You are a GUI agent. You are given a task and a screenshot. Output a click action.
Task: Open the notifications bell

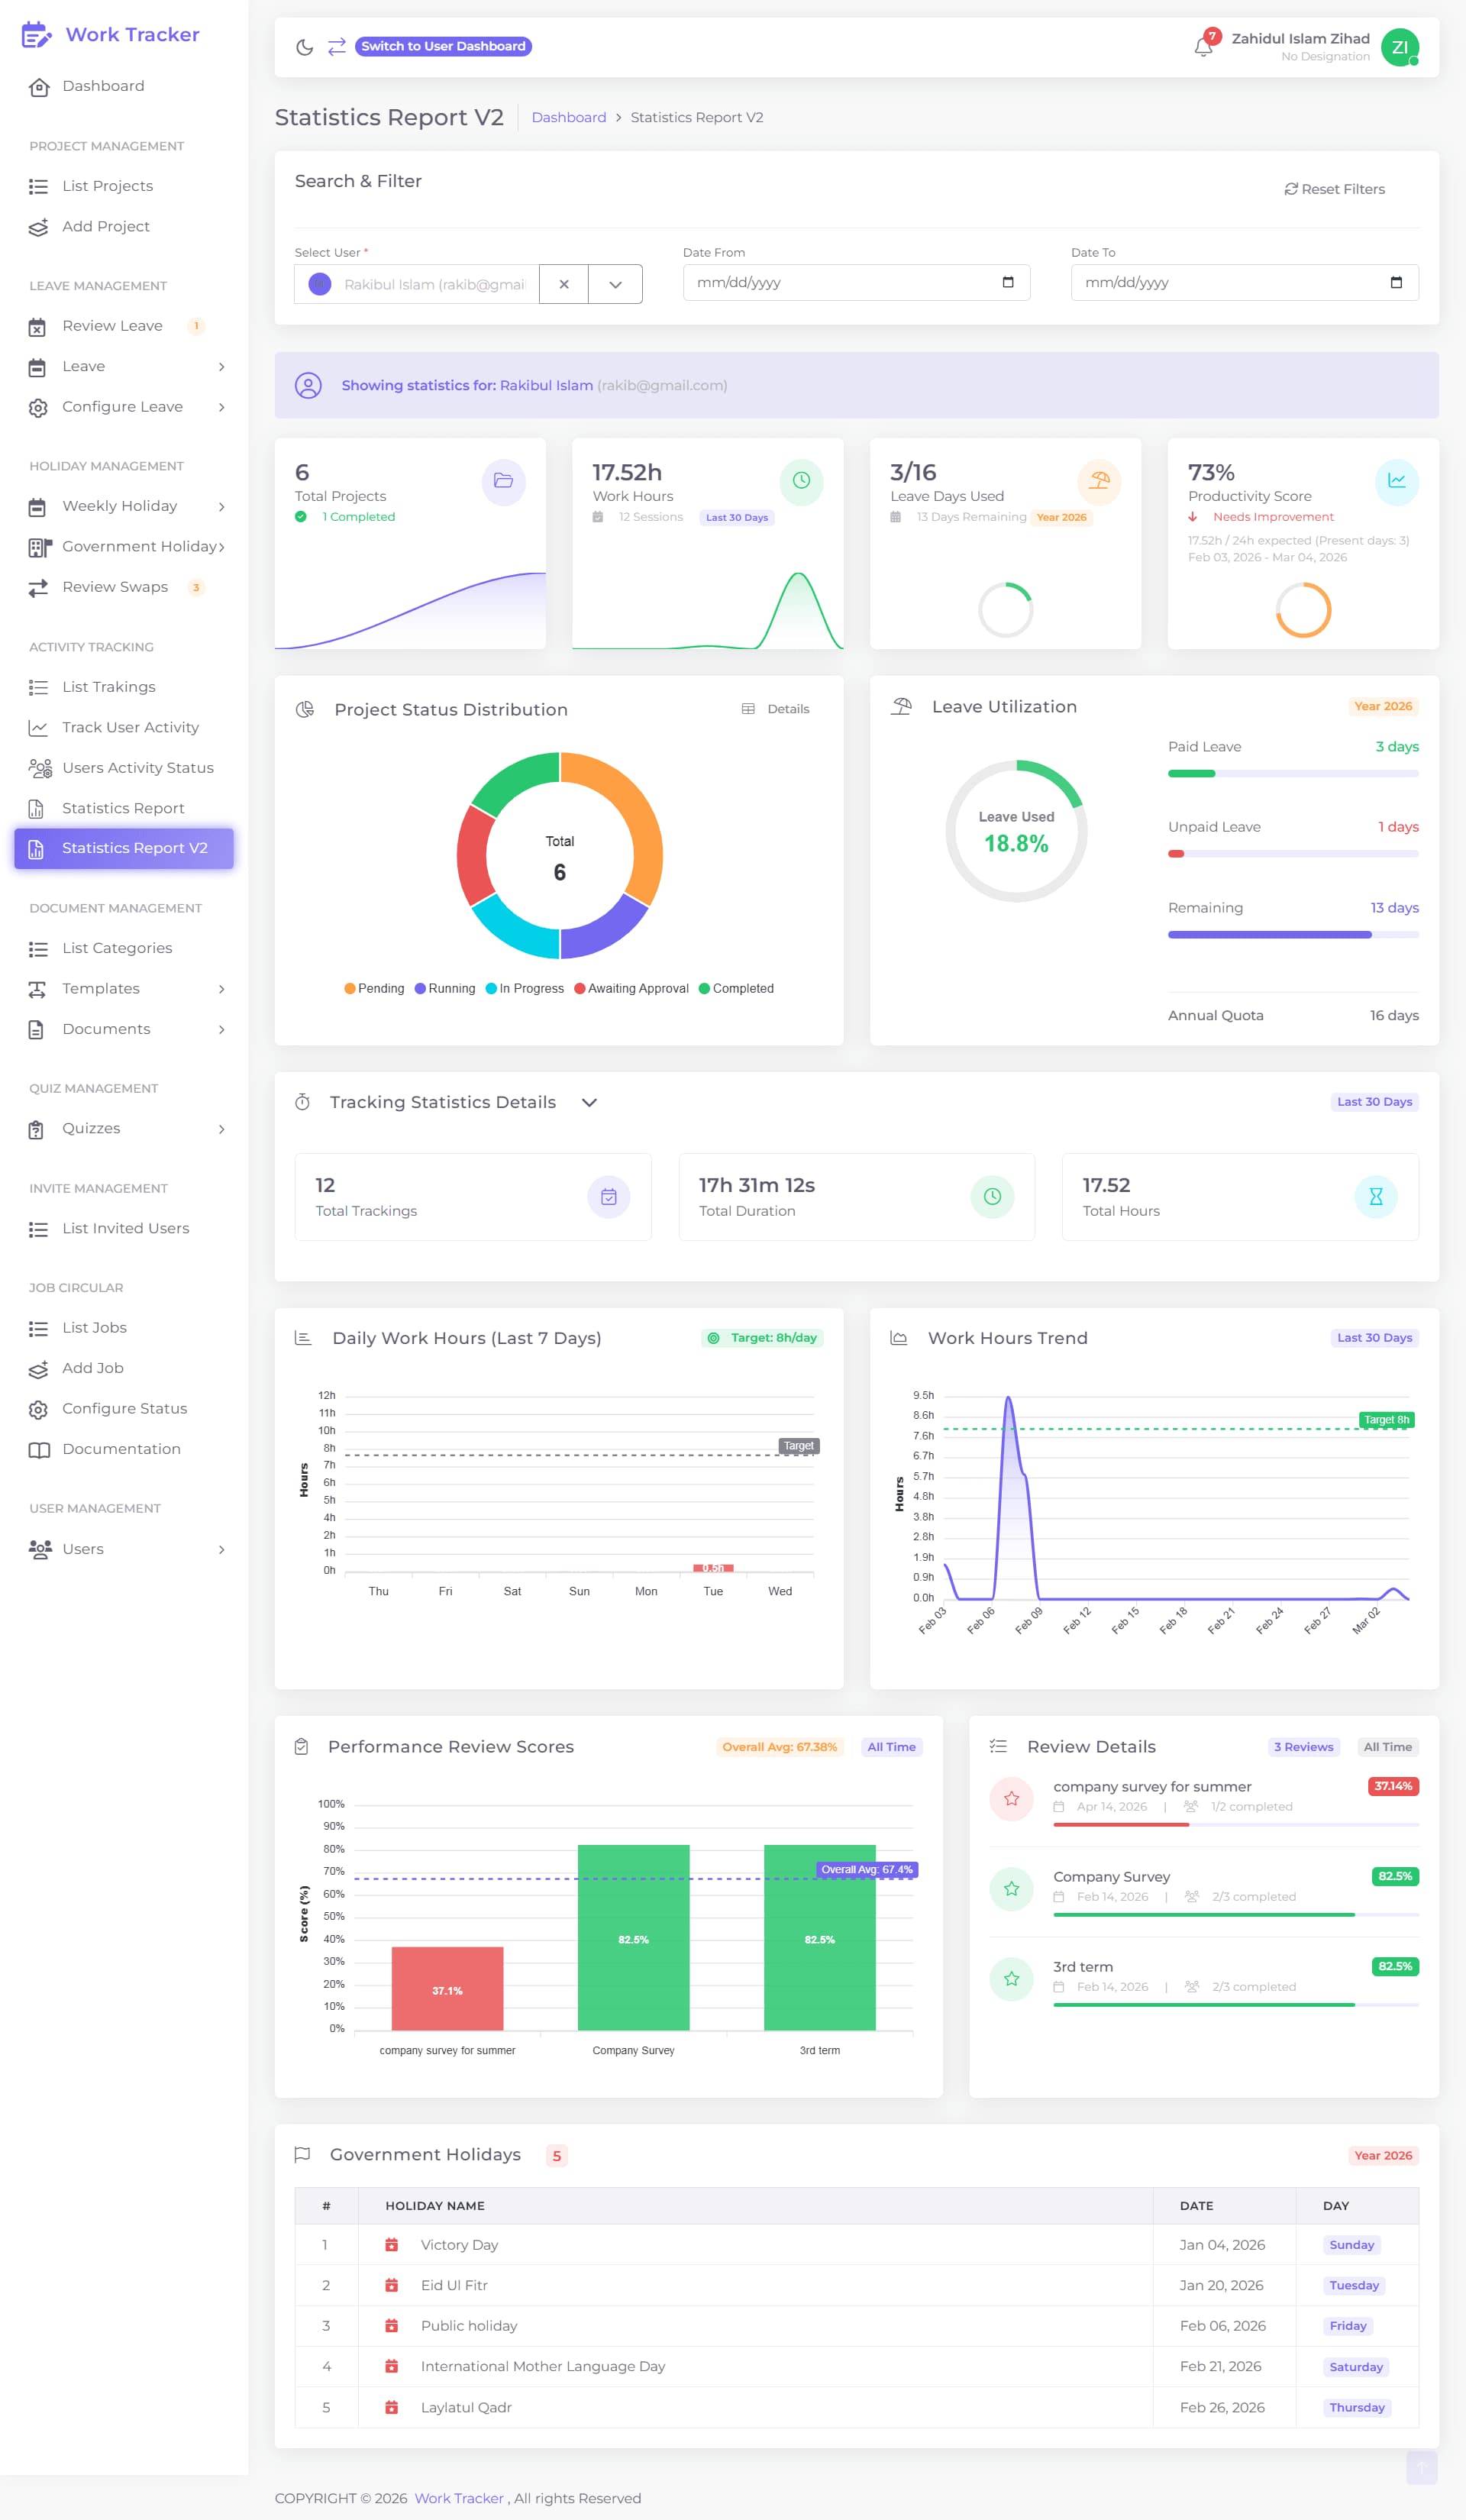pos(1203,47)
